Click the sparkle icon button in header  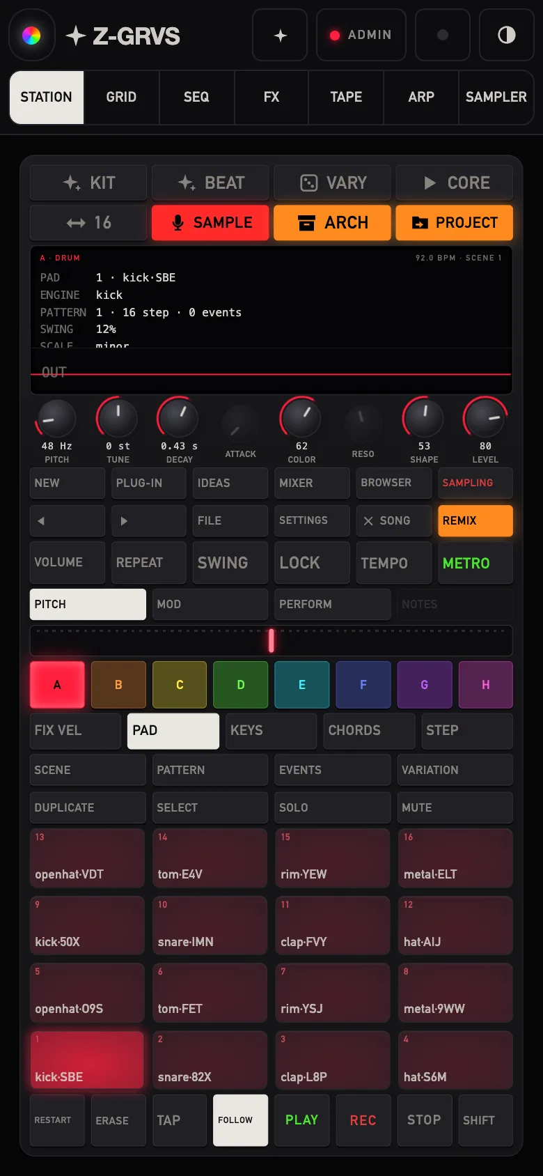[280, 35]
